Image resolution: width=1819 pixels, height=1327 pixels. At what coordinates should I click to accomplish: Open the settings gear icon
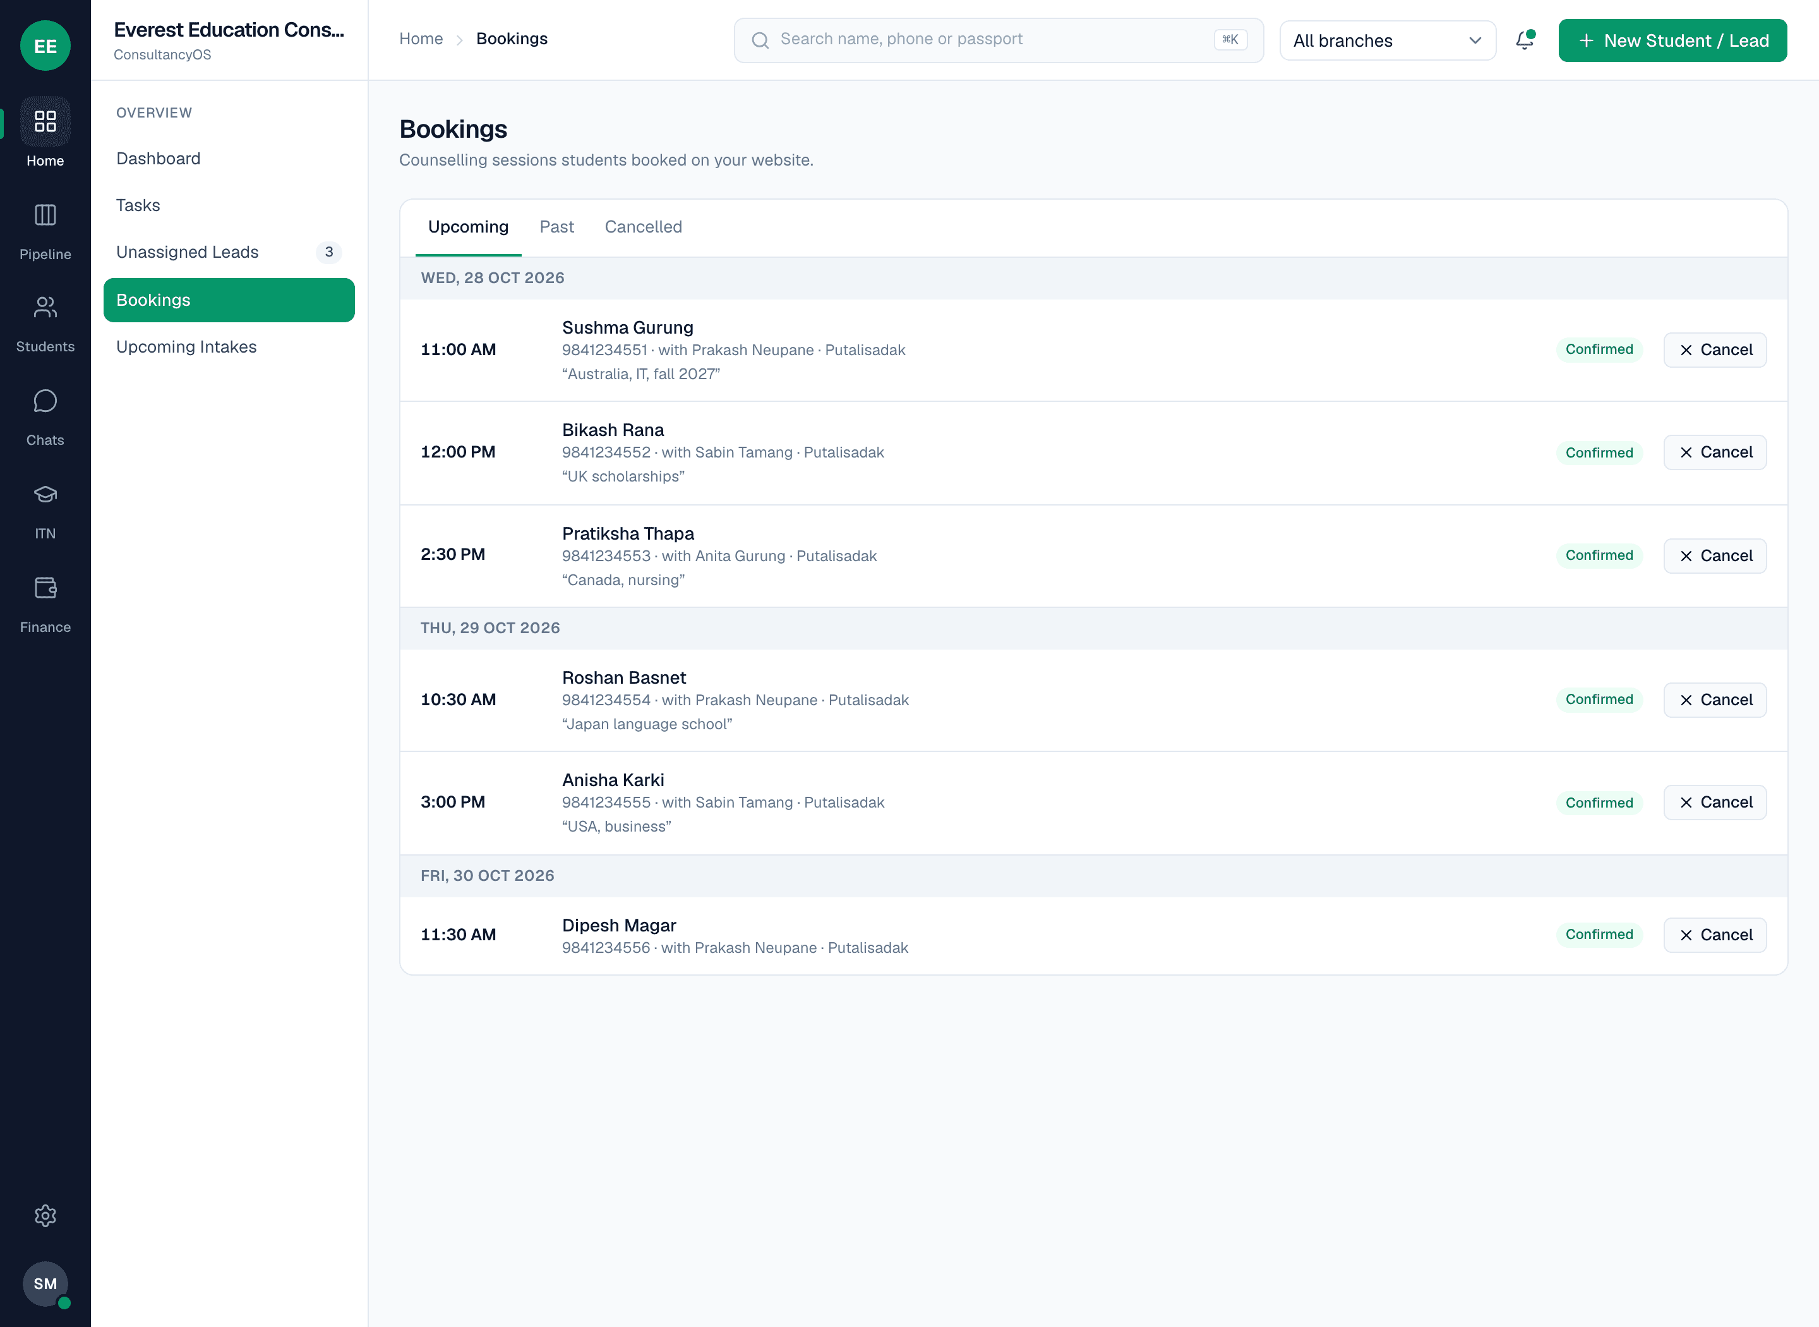coord(45,1215)
